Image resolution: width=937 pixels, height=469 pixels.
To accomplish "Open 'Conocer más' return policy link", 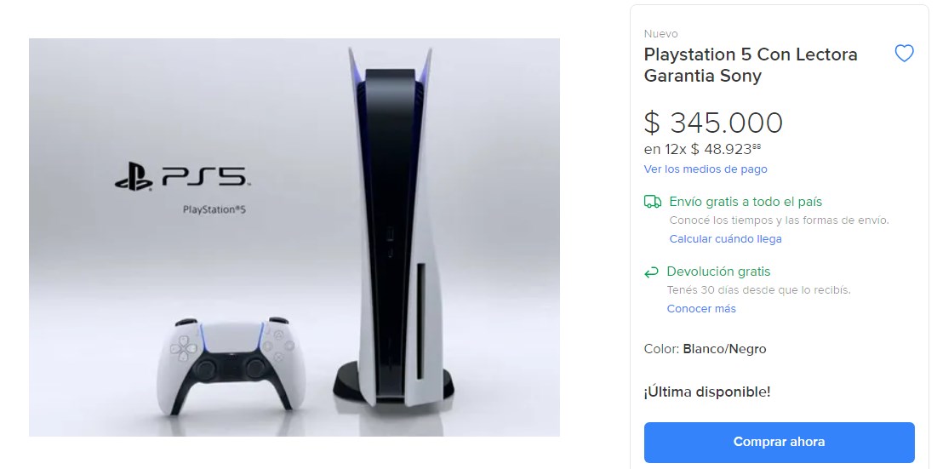I will [x=701, y=309].
